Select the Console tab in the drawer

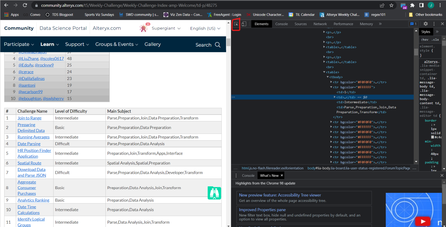click(248, 175)
